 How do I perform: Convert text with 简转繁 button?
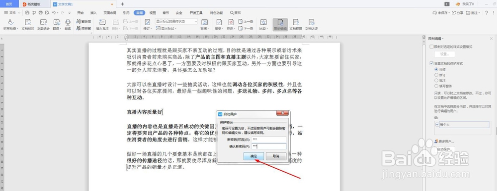tap(84, 28)
